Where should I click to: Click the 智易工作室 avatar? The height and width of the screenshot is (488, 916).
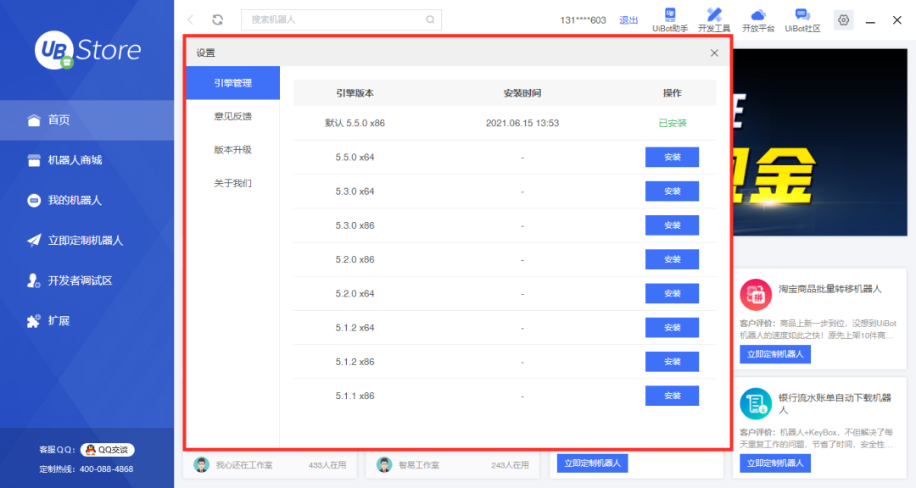point(384,464)
